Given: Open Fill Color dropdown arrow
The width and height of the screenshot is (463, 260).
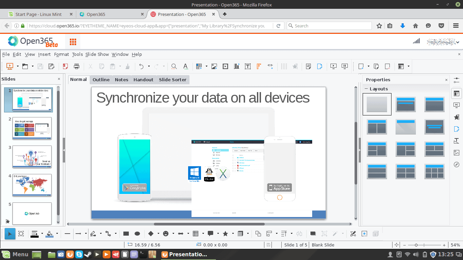Looking at the screenshot, I should [57, 234].
